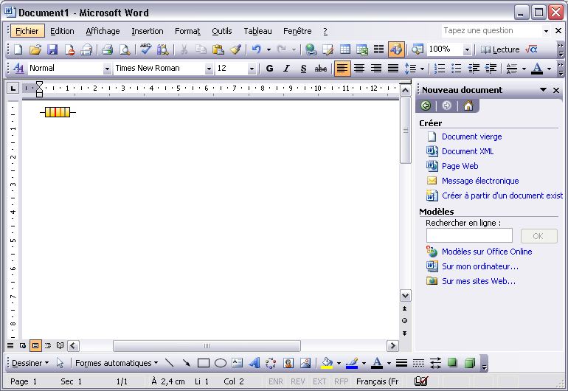Click the Paste clipboard icon
The width and height of the screenshot is (568, 391).
coord(218,49)
